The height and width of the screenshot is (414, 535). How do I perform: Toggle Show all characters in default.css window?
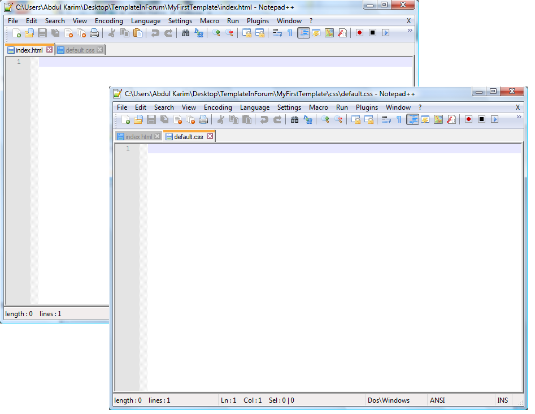point(399,119)
